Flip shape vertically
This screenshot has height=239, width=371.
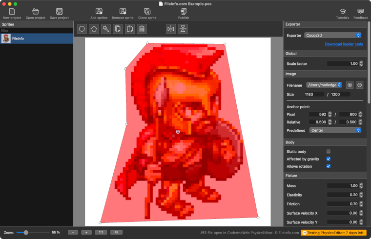(x=183, y=29)
